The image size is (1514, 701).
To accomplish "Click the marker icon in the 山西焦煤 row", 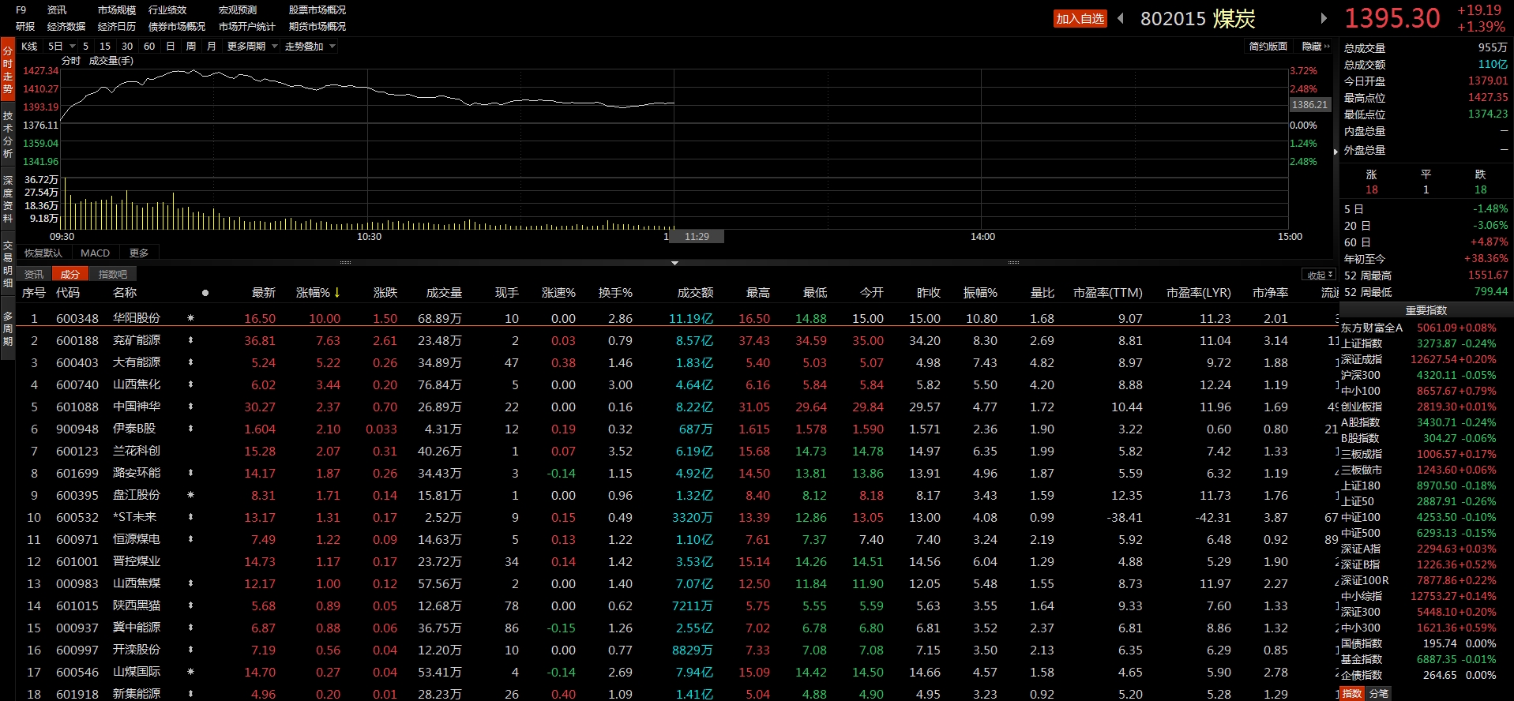I will pyautogui.click(x=190, y=583).
